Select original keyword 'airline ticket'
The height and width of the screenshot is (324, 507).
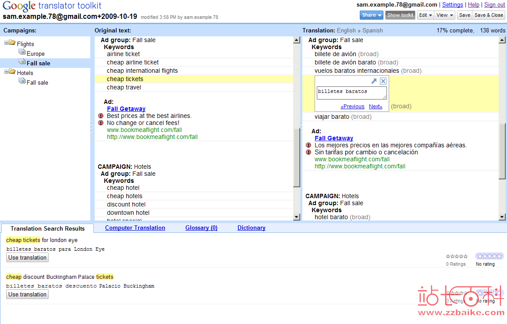pyautogui.click(x=123, y=54)
